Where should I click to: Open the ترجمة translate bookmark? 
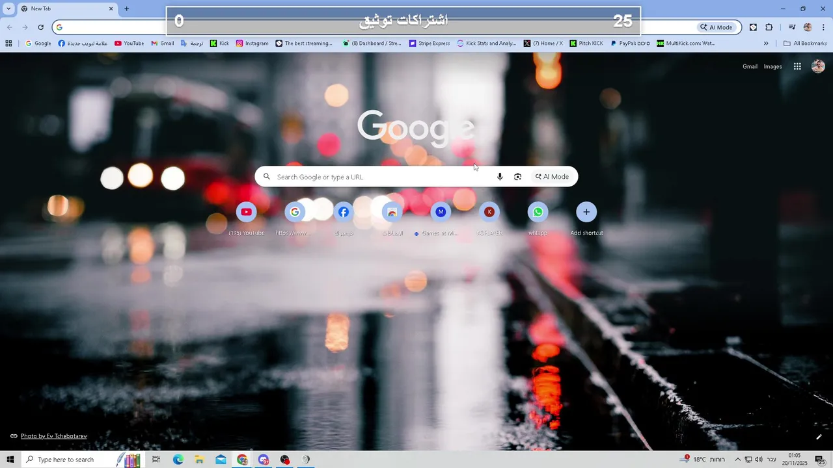192,44
